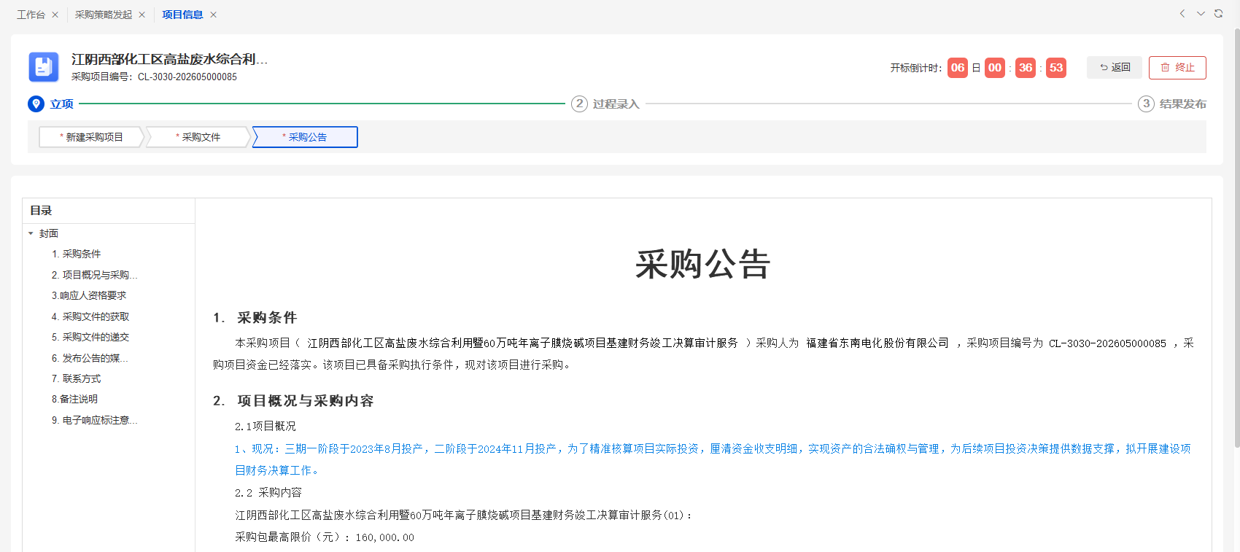The width and height of the screenshot is (1240, 552).
Task: Open tab list dropdown chevron
Action: [x=1201, y=14]
